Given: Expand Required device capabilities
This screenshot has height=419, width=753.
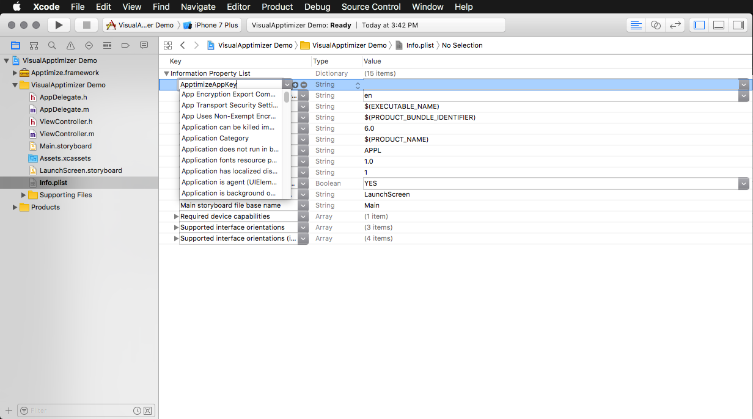Looking at the screenshot, I should pos(176,216).
